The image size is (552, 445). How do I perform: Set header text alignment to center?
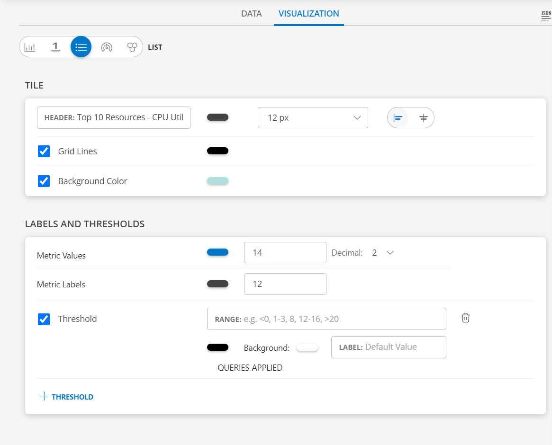point(423,117)
